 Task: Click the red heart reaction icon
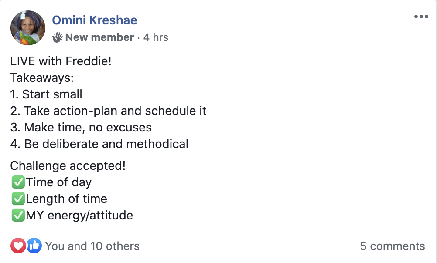[18, 246]
